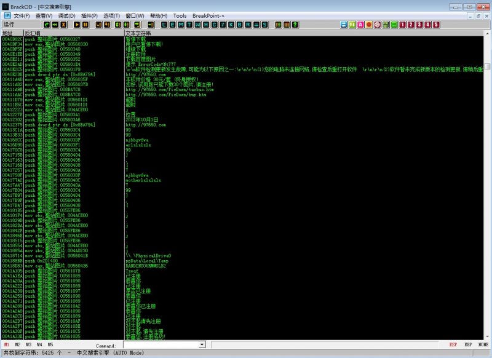Open CPU window with C icon
Screen dimensions: 492x358
[214, 25]
